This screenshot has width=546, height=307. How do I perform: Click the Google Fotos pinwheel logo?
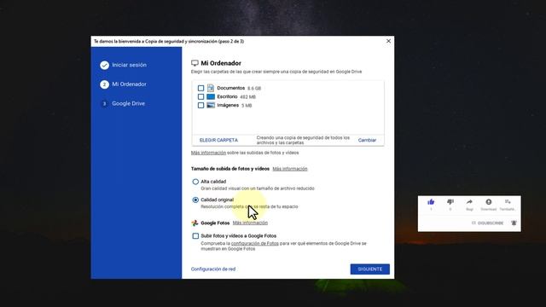tap(195, 223)
